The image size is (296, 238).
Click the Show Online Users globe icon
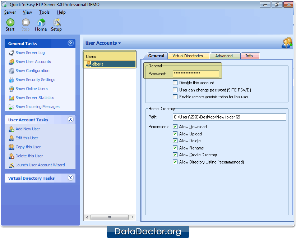(x=11, y=89)
